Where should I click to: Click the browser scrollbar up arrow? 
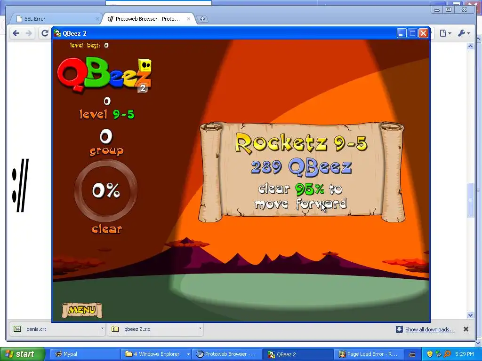point(470,47)
